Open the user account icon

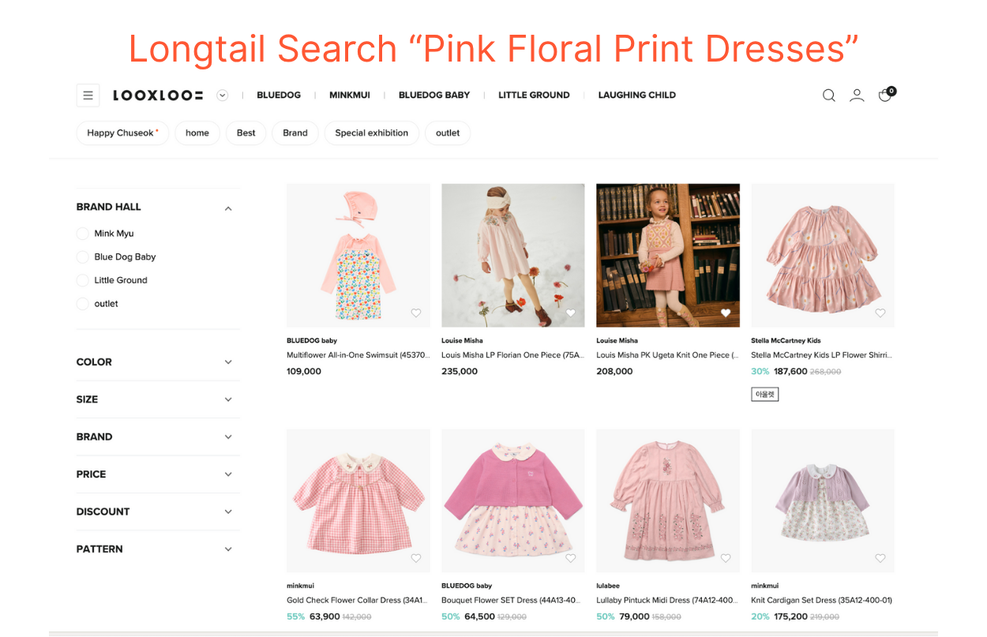tap(857, 95)
